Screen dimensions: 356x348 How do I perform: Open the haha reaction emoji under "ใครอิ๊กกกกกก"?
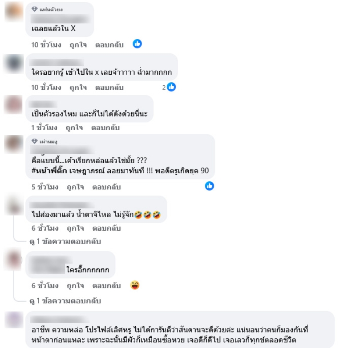(x=135, y=285)
